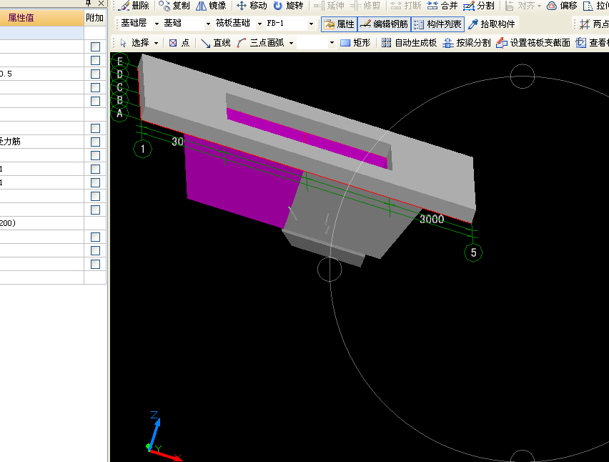Click 设置筏板变截面 tool

click(x=533, y=43)
